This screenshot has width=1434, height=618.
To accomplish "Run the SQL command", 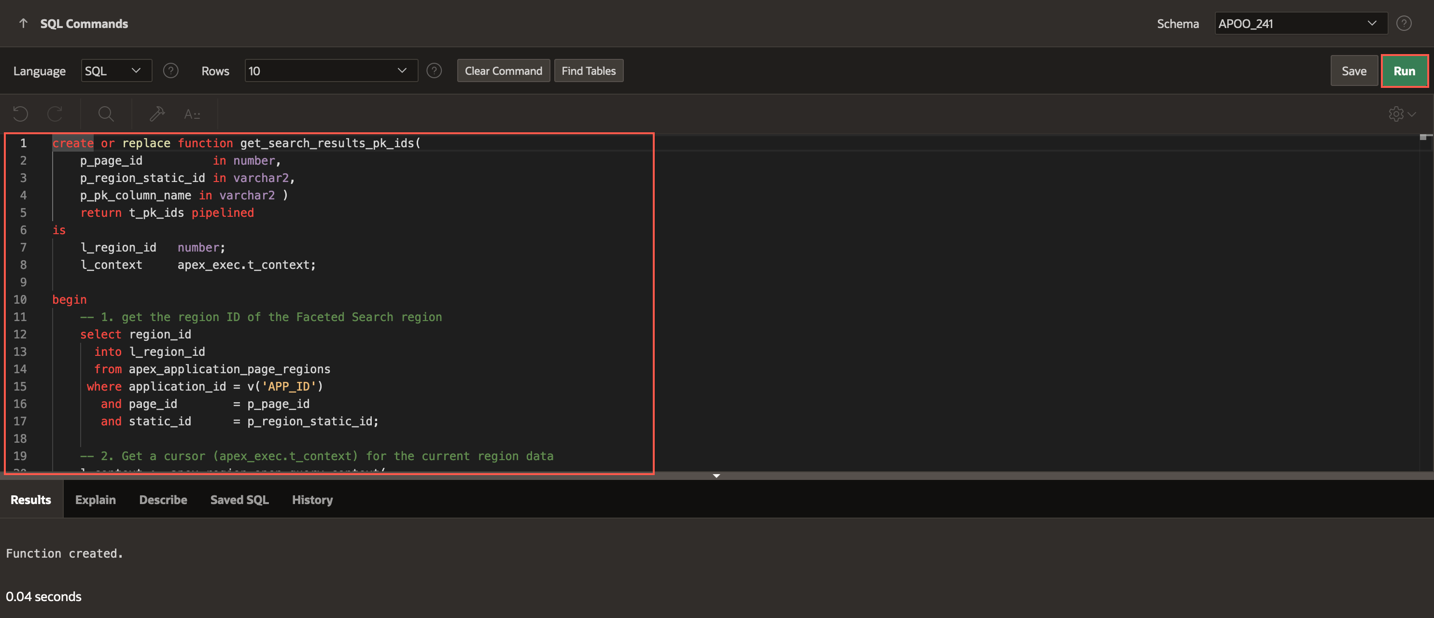I will tap(1405, 70).
